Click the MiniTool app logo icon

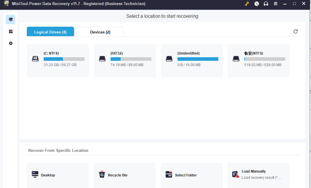coord(6,4)
